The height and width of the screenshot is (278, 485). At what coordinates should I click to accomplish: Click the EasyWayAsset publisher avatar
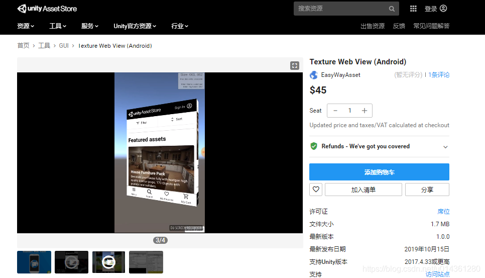pos(314,75)
